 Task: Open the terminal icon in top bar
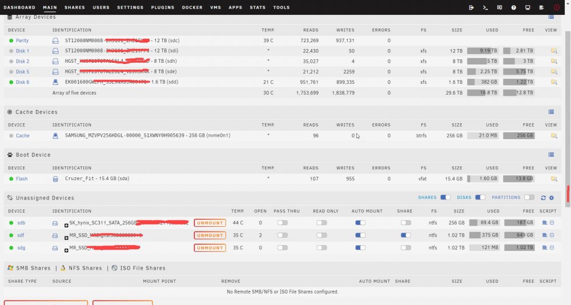[x=485, y=7]
